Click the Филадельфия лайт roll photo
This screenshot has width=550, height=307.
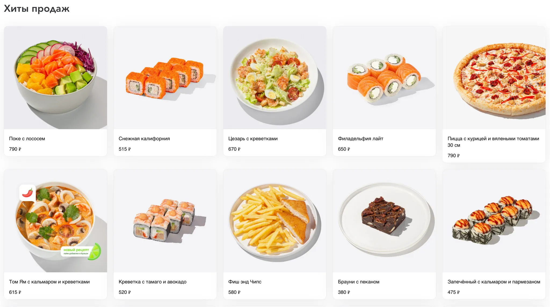384,78
